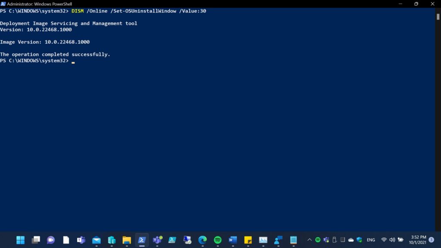
Task: Open the Mail app
Action: [96, 240]
